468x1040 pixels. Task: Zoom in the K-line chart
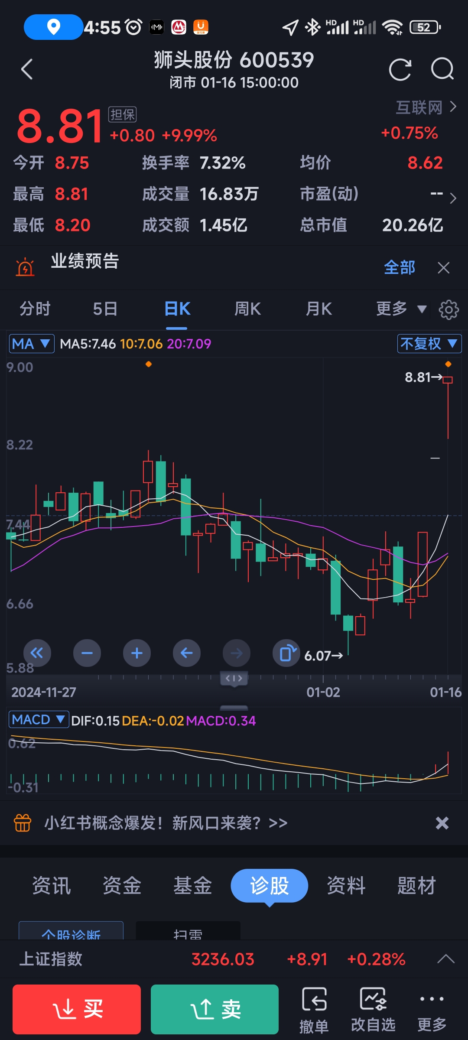point(137,653)
